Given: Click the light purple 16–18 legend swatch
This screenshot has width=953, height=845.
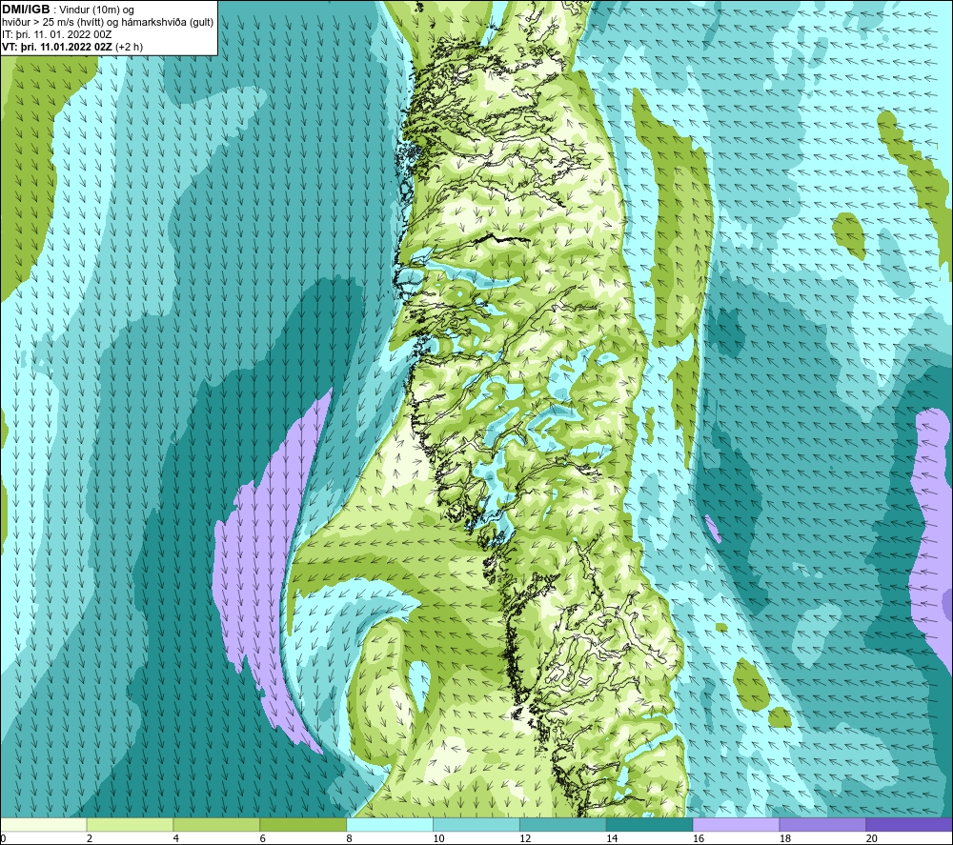Looking at the screenshot, I should [x=736, y=824].
